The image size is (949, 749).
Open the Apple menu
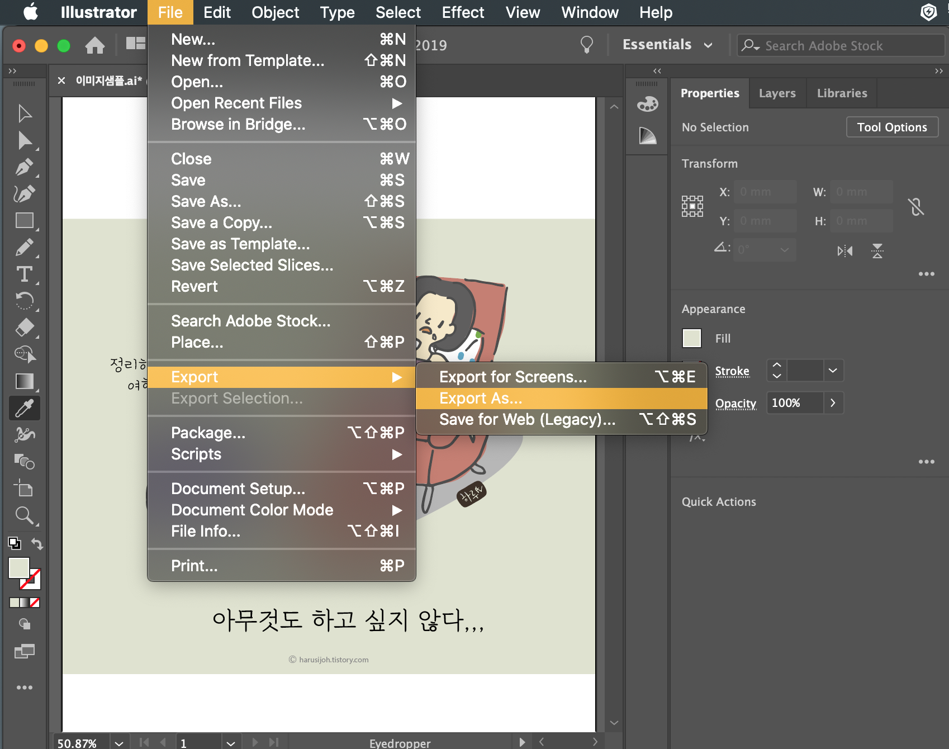point(31,12)
